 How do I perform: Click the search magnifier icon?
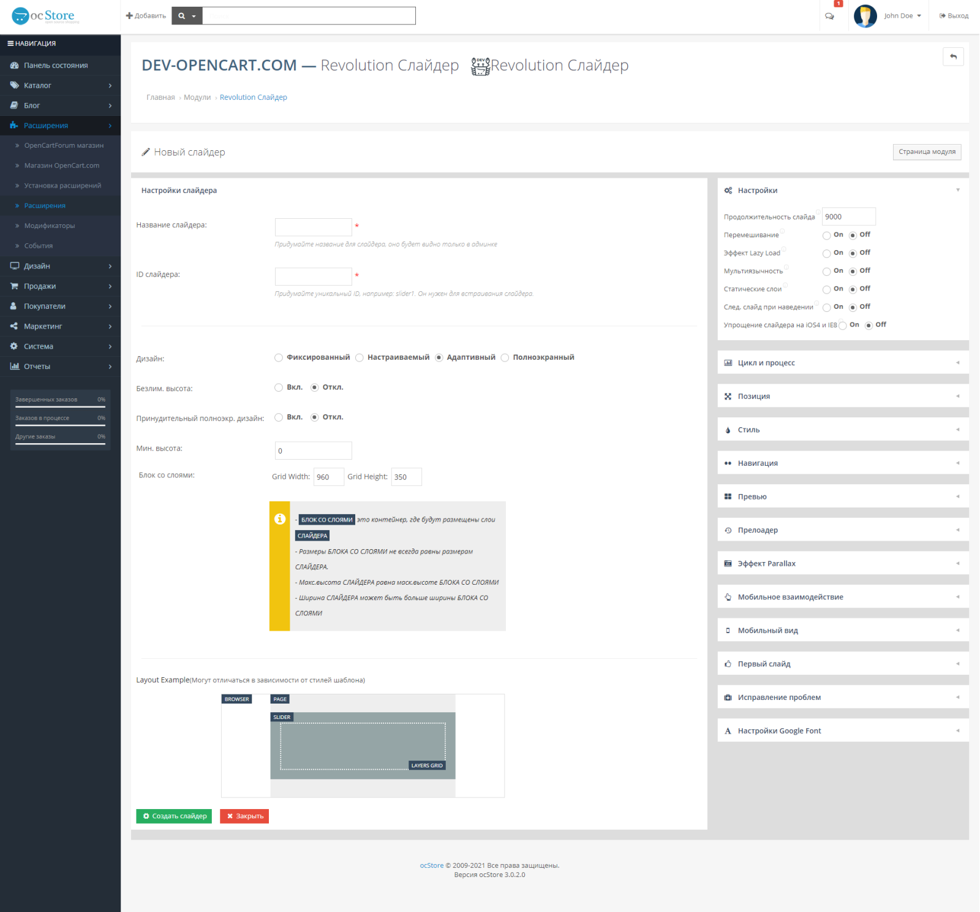point(181,16)
